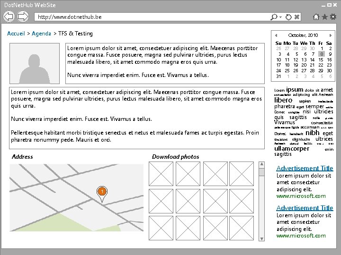Open last photo thumbnail in top row

coord(242,174)
